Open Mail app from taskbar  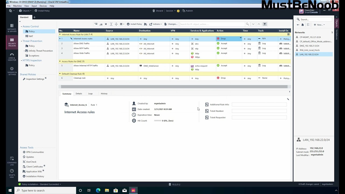[124, 190]
